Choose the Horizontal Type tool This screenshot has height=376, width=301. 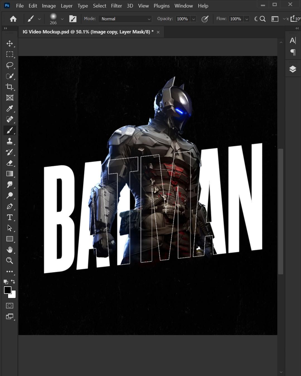[10, 217]
